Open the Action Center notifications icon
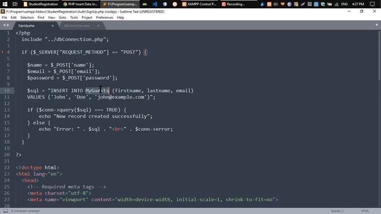This screenshot has height=214, width=381. (372, 4)
